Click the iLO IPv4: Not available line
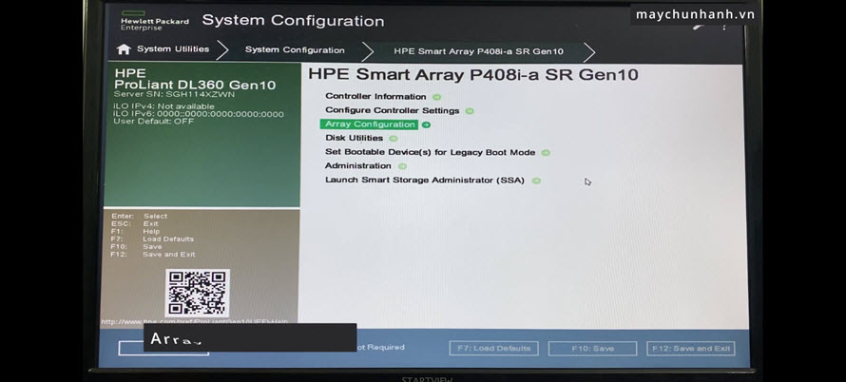 click(163, 106)
